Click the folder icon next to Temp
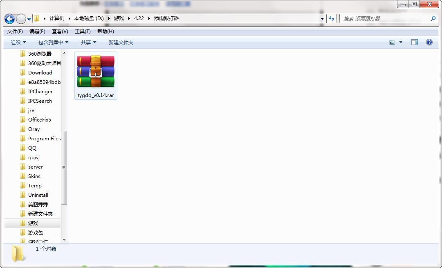The image size is (442, 268). click(x=23, y=186)
